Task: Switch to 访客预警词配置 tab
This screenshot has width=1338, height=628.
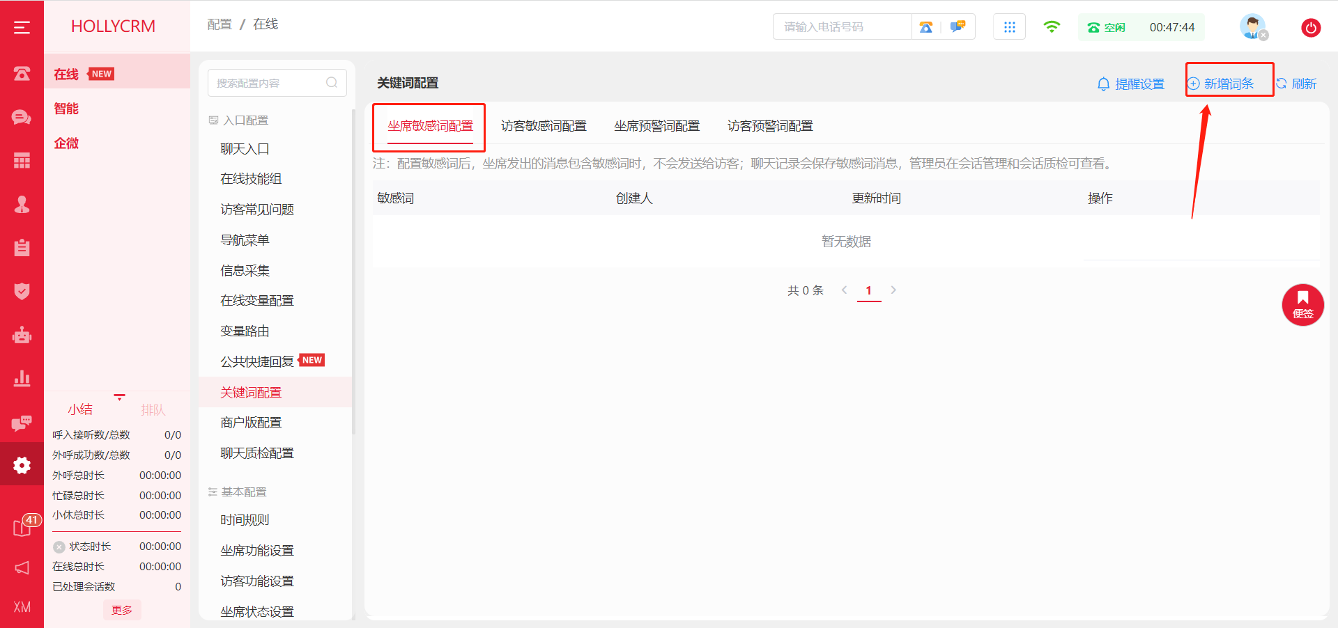Action: (x=770, y=126)
